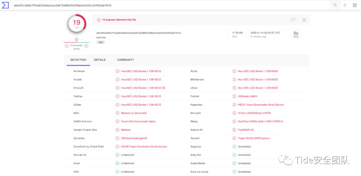Click the FireEye engine name
Image resolution: width=361 pixels, height=176 pixels.
click(x=78, y=96)
